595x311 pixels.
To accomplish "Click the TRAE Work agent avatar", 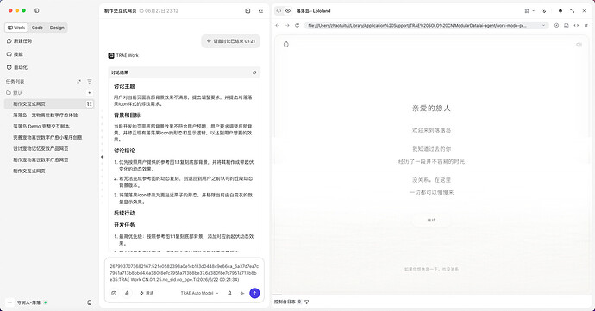I will [x=111, y=55].
